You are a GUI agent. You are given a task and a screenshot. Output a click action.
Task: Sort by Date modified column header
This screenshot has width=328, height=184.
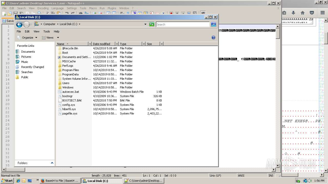(104, 44)
